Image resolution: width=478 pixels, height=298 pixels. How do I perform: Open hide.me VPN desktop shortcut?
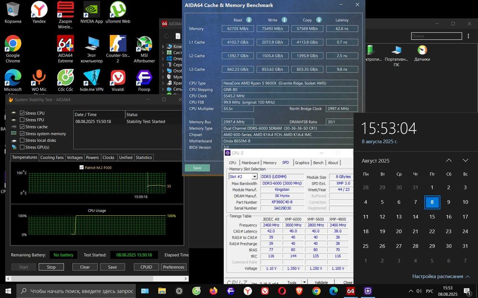tap(91, 80)
